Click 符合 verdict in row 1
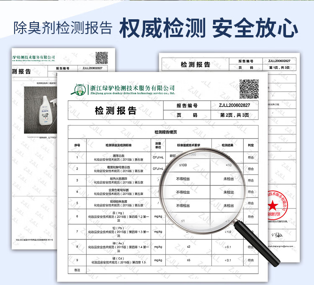 tap(251, 157)
